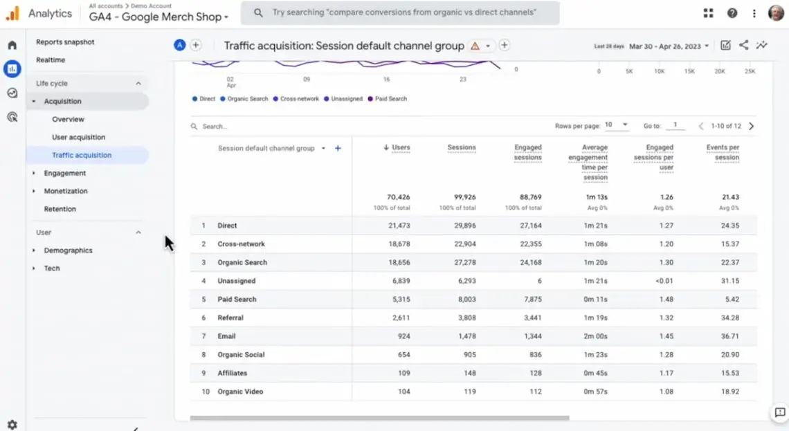The height and width of the screenshot is (431, 789).
Task: Open the Customize report edit icon
Action: (x=725, y=45)
